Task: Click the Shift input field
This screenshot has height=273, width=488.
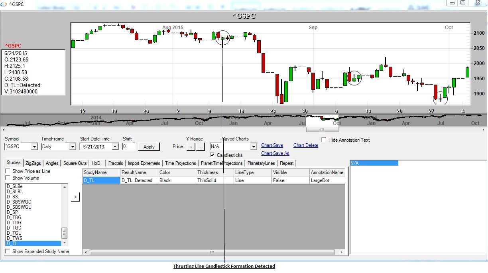Action: [128, 146]
